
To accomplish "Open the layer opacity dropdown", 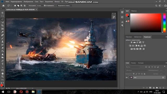I will click(162, 70).
